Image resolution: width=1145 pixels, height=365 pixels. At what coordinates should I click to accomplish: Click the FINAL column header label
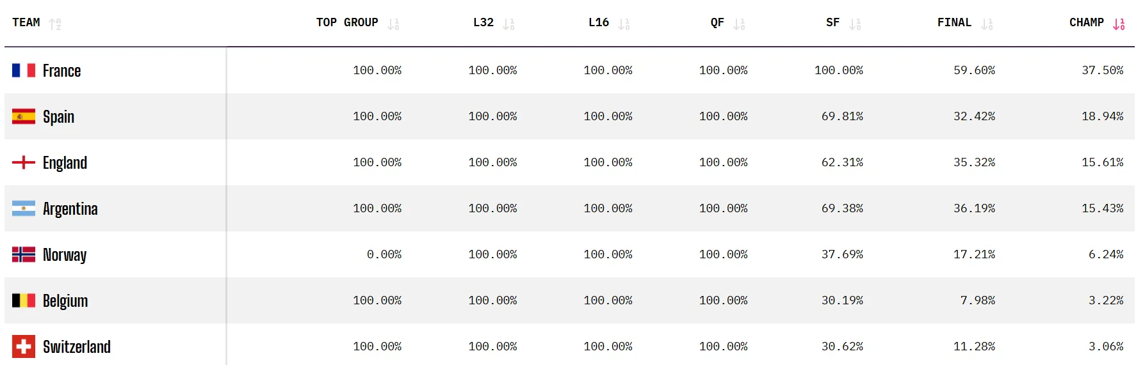[x=954, y=22]
